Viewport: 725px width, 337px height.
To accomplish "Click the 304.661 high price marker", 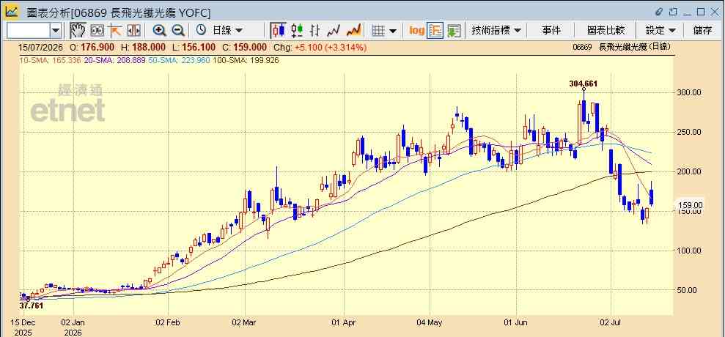I will (584, 84).
